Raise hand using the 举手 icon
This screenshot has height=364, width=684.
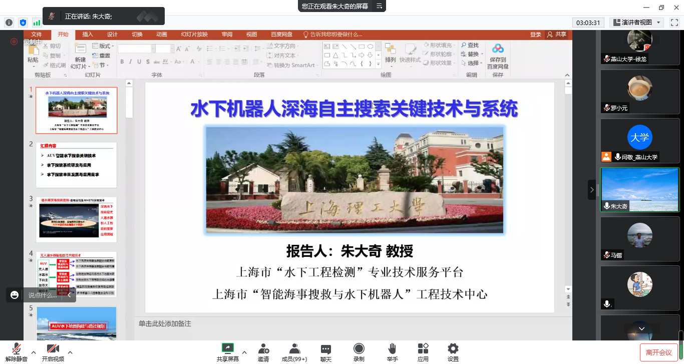392,348
